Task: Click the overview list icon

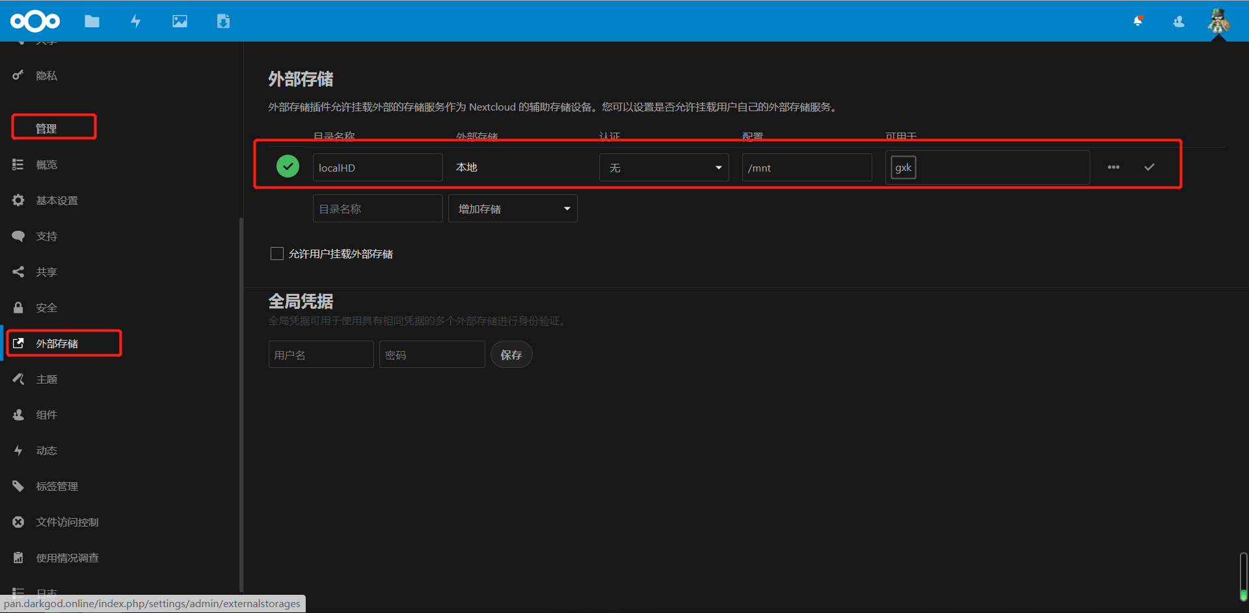Action: pos(18,164)
